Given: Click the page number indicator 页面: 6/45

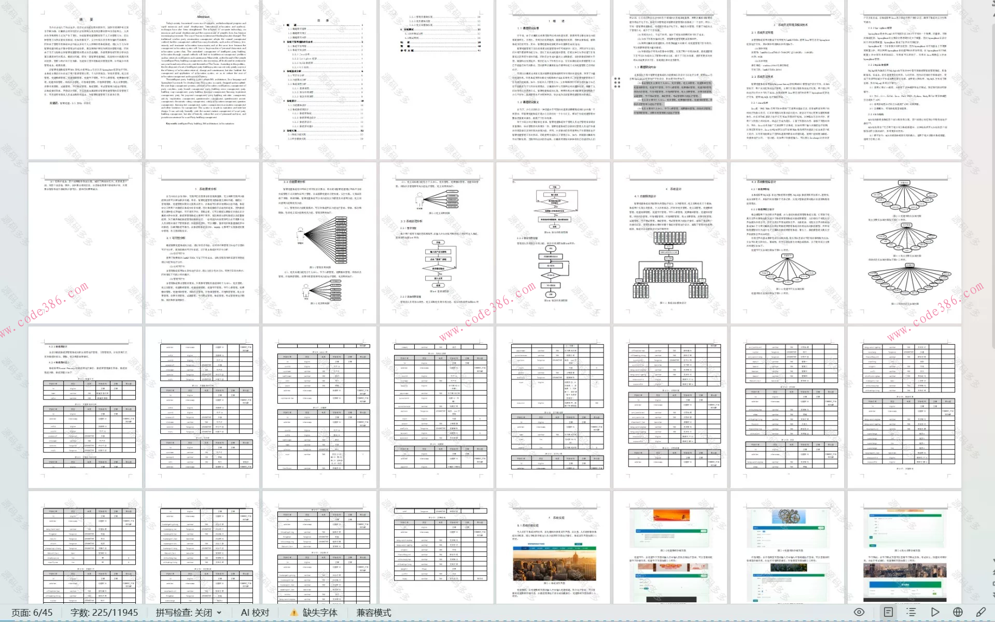Looking at the screenshot, I should pyautogui.click(x=32, y=613).
